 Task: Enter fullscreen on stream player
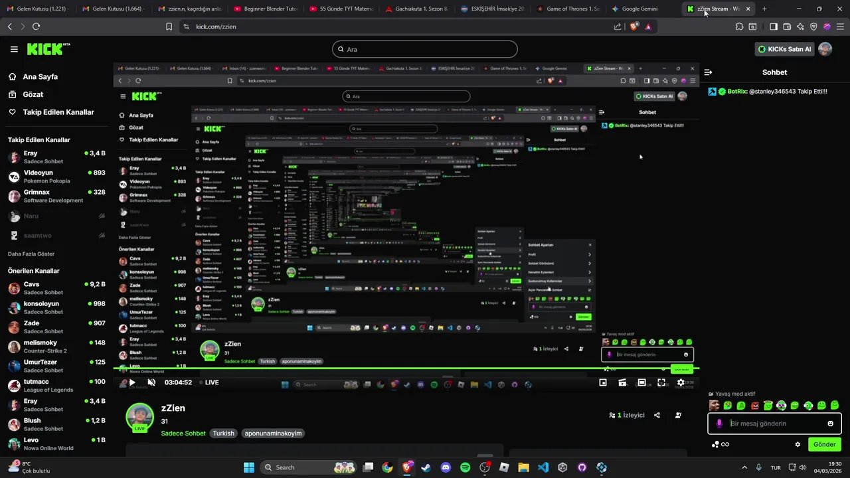click(x=661, y=382)
